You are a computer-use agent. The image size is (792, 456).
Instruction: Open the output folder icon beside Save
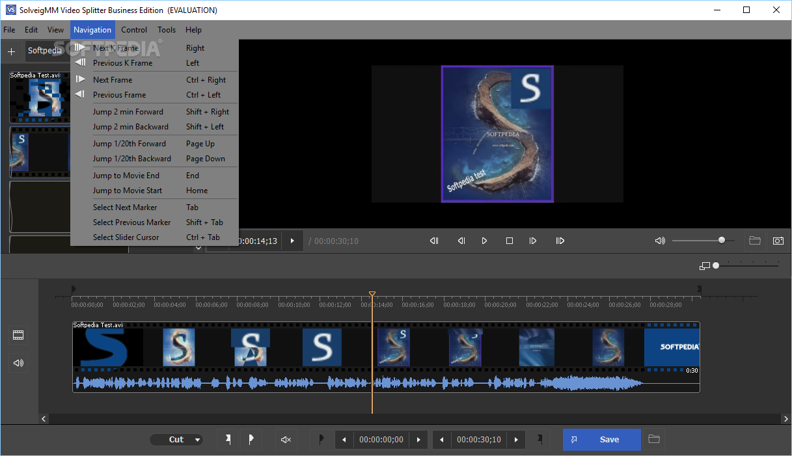(654, 440)
